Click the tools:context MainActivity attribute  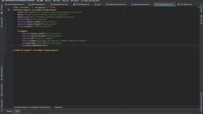click(x=34, y=27)
